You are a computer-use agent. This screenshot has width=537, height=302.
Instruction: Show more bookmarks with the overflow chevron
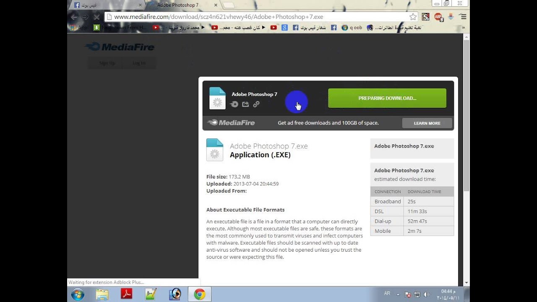click(464, 28)
